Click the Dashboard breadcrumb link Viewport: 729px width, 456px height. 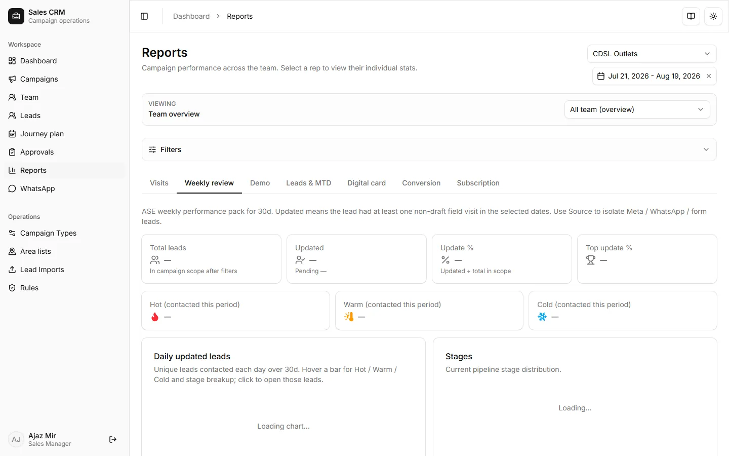[x=191, y=16]
